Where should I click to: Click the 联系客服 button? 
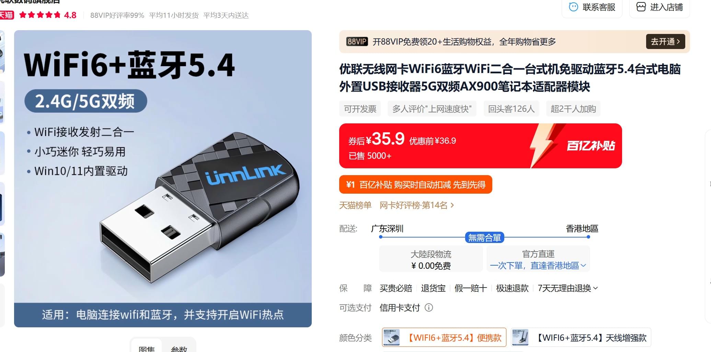(x=592, y=7)
